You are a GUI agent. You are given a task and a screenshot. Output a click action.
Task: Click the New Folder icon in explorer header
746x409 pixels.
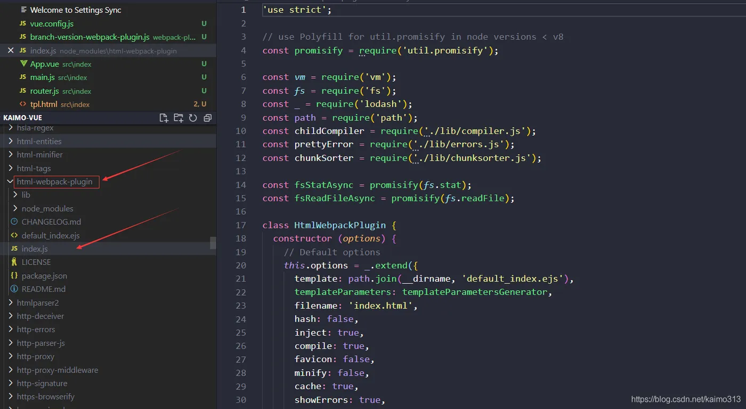click(x=179, y=118)
